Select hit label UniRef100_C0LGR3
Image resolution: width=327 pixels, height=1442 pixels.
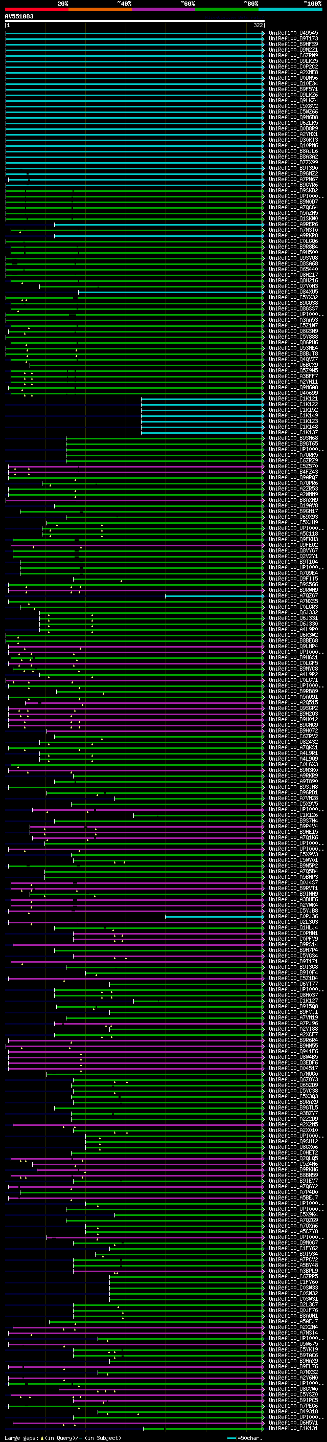(x=293, y=607)
